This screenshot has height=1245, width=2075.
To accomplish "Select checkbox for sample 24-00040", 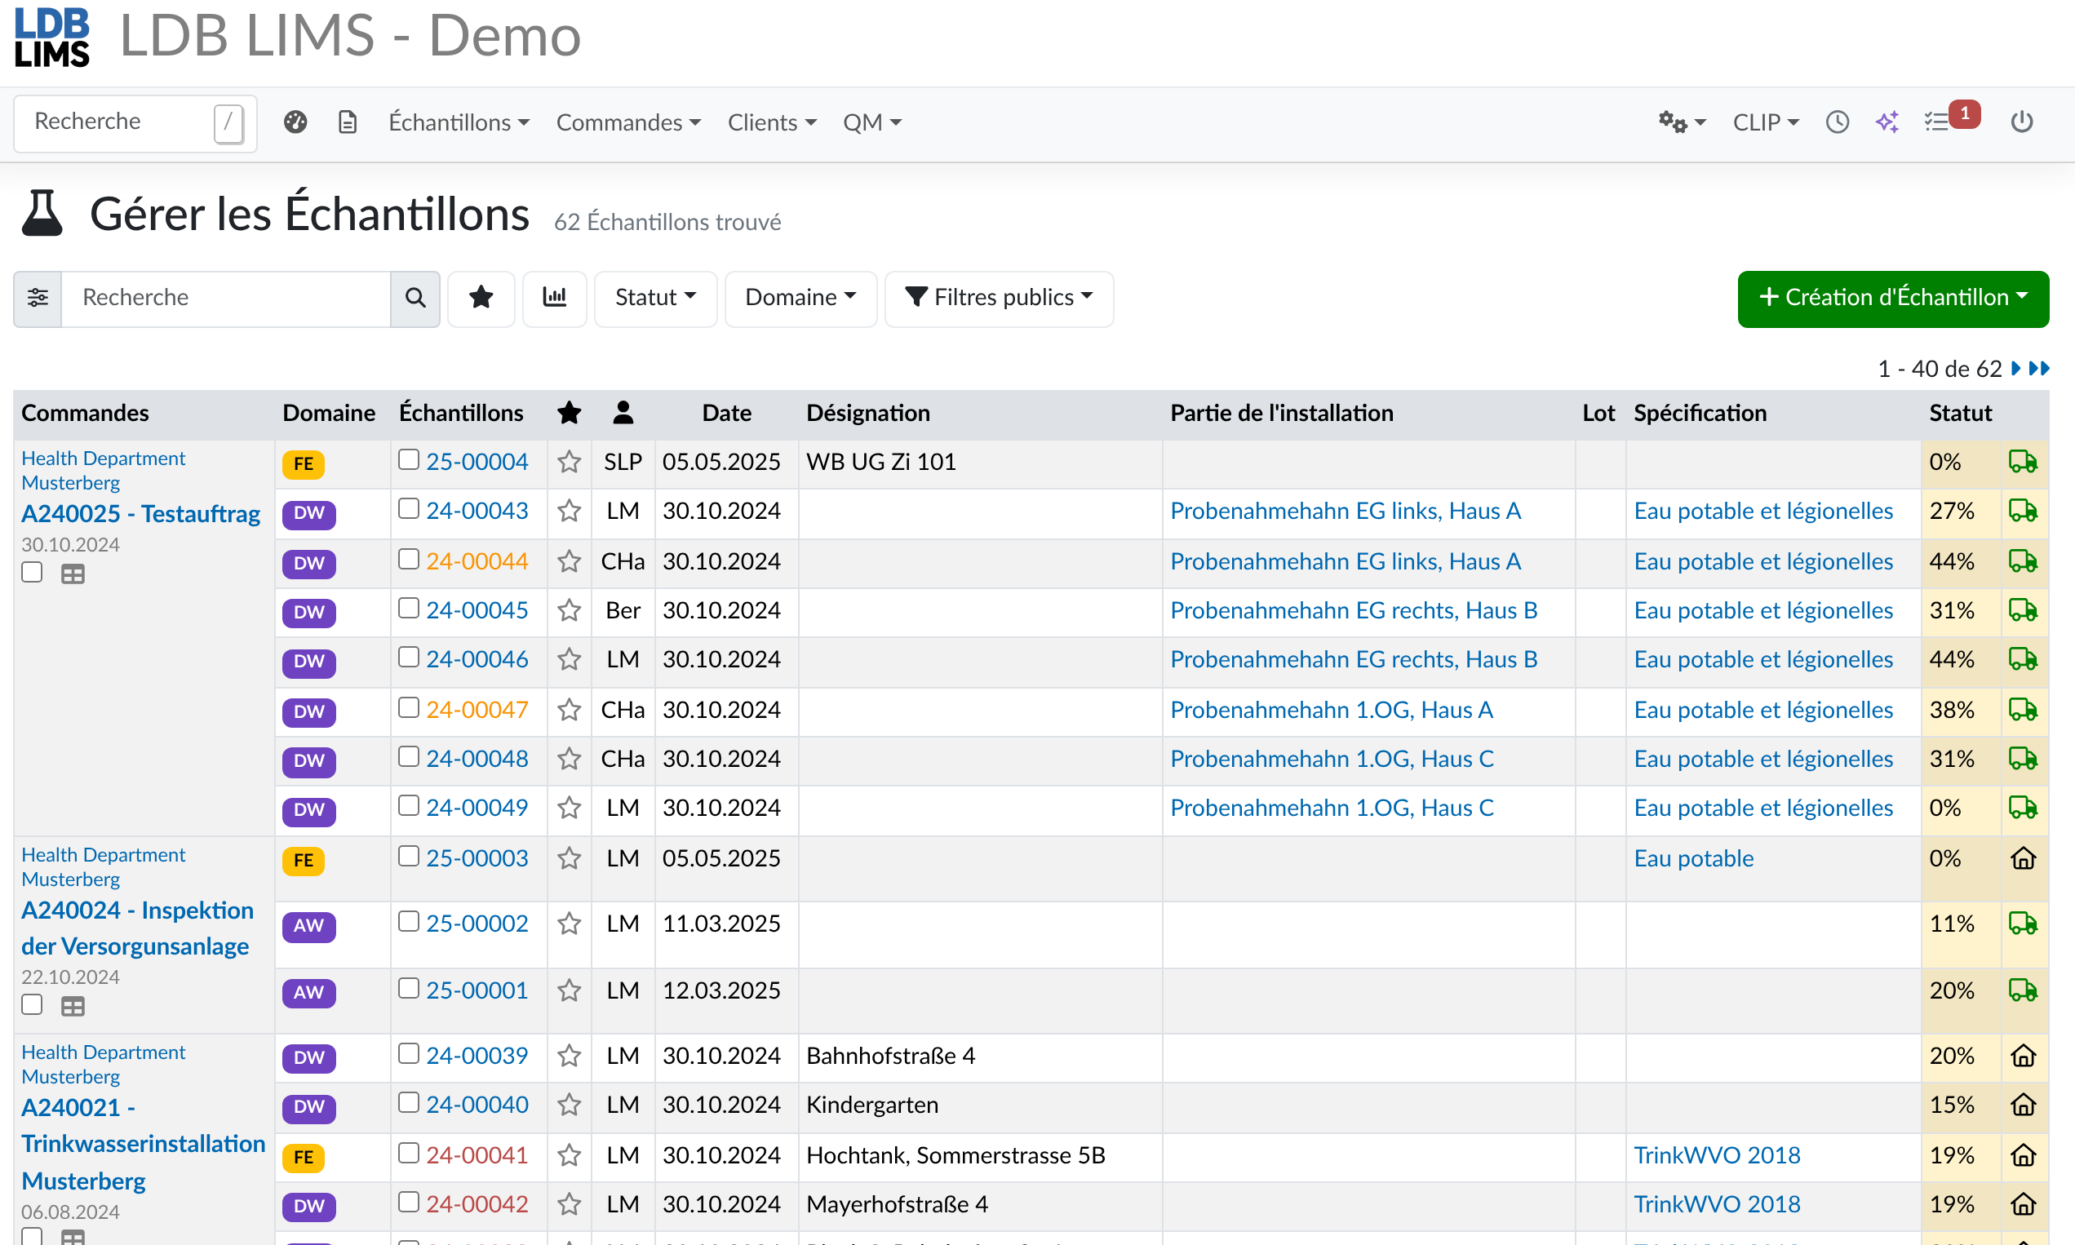I will click(x=409, y=1102).
